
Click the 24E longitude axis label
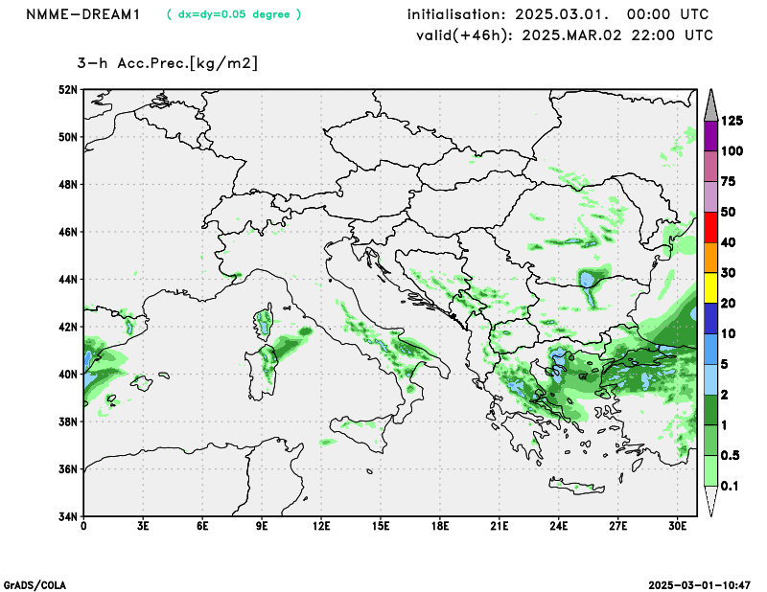click(558, 526)
